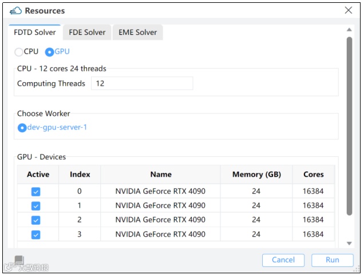Select the FDTD Solver tab
Viewport: 364px width, 275px height.
click(35, 33)
